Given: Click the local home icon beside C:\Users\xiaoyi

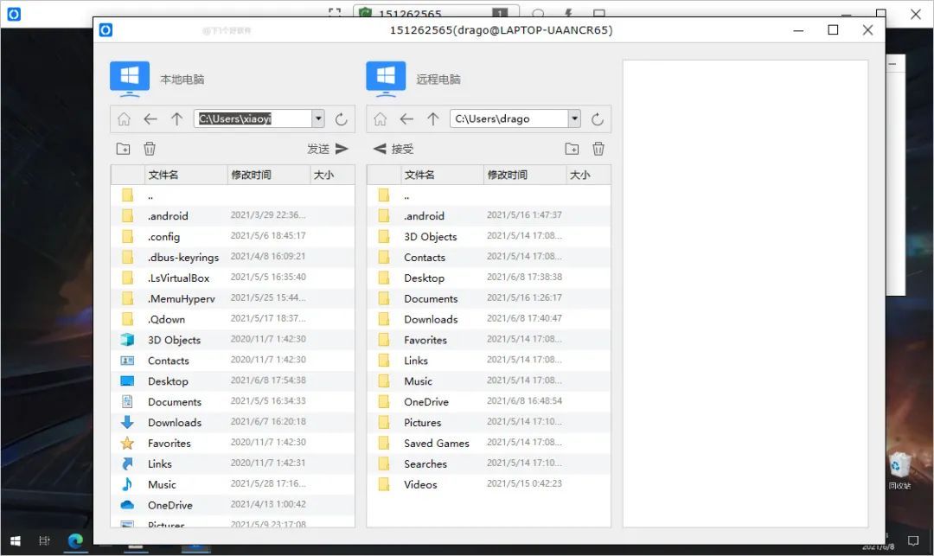Looking at the screenshot, I should pyautogui.click(x=124, y=119).
